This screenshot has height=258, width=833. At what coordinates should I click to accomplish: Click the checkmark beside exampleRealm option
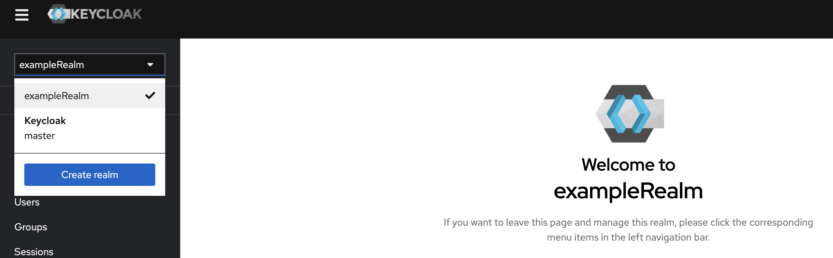(150, 95)
